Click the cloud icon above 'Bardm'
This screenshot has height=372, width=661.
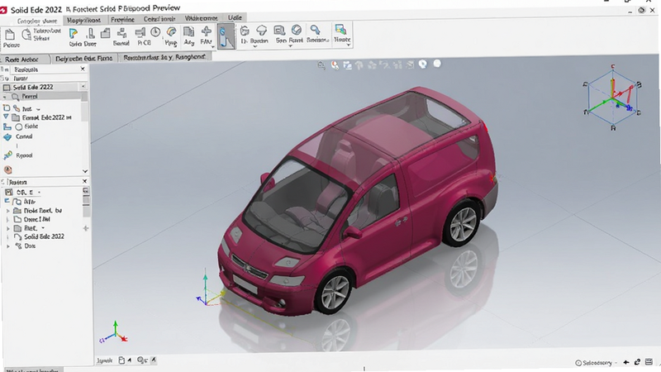261,31
